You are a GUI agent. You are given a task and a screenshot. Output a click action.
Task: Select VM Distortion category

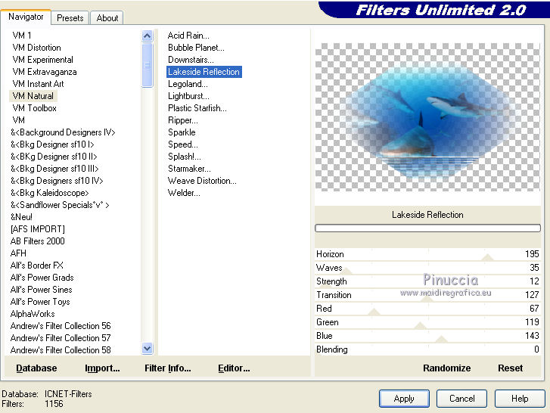point(36,48)
